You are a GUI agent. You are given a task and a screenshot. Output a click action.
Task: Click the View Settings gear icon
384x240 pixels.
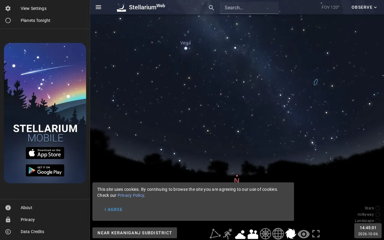click(x=8, y=8)
